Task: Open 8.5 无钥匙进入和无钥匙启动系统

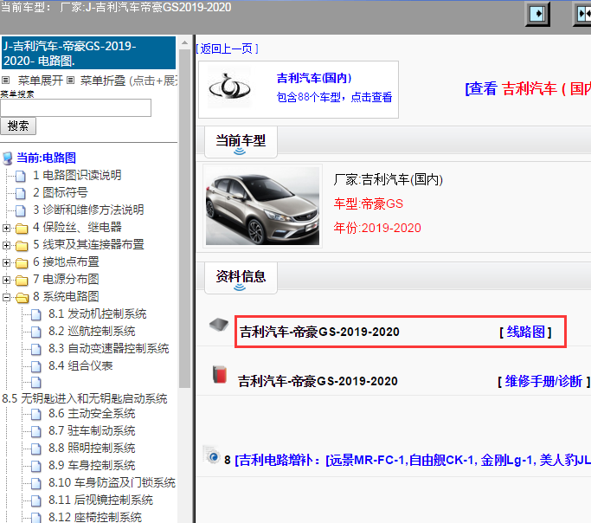Action: pyautogui.click(x=85, y=398)
